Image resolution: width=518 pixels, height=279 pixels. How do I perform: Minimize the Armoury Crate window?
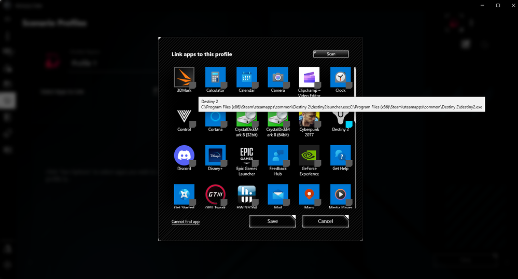482,5
